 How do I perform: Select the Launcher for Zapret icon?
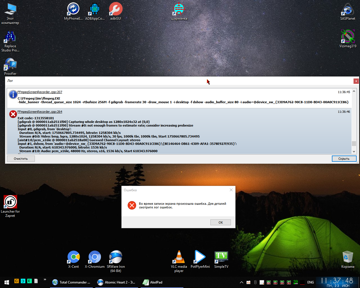(10, 206)
